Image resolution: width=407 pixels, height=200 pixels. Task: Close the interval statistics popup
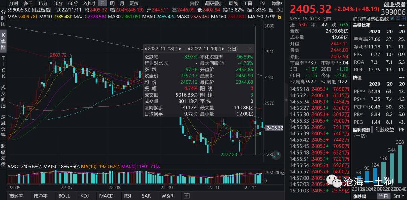(250, 49)
